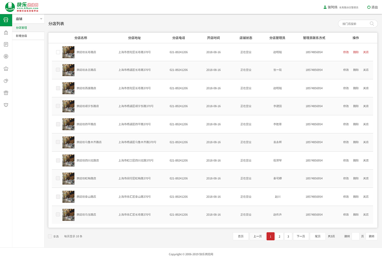Click the power icon next to 退出
This screenshot has width=382, height=260.
click(369, 7)
